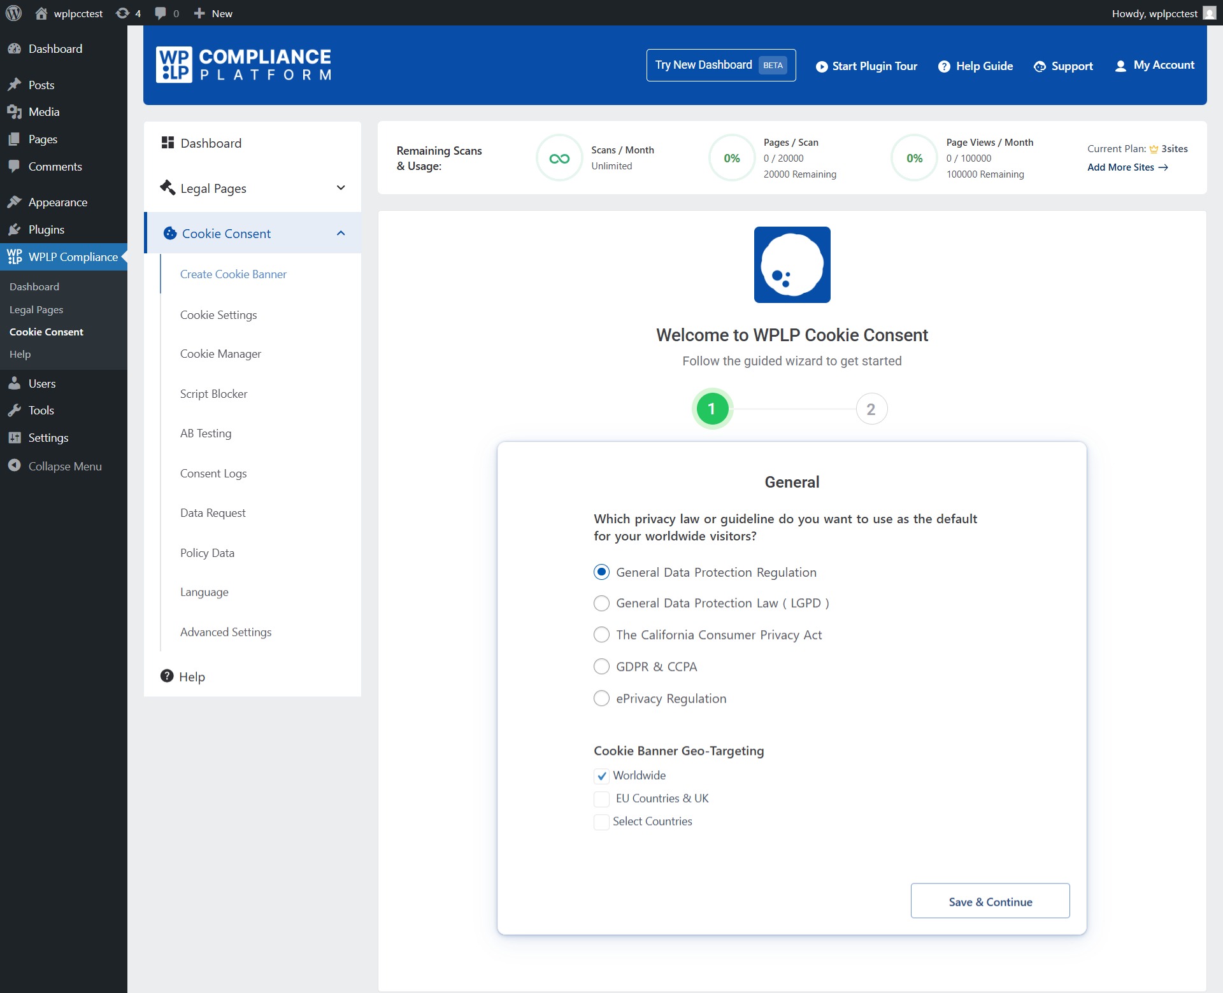
Task: Select The California Consumer Privacy Act option
Action: 601,635
